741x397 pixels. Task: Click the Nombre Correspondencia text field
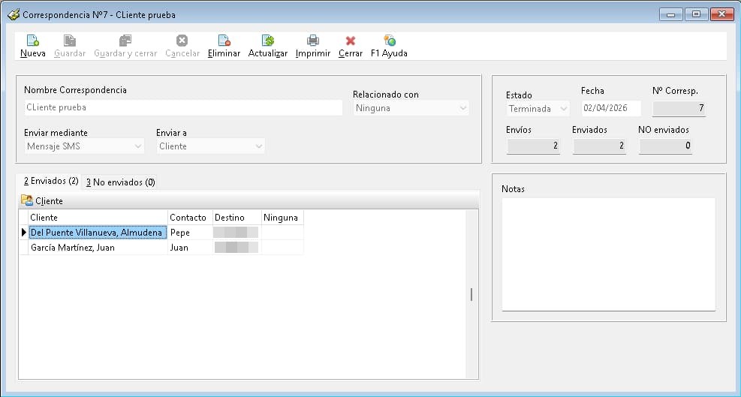click(x=182, y=108)
